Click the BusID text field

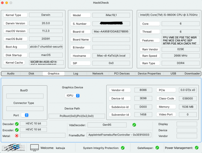pyautogui.click(x=25, y=96)
